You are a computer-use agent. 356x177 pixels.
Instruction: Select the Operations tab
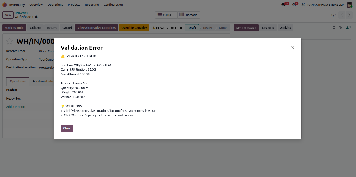point(18,81)
